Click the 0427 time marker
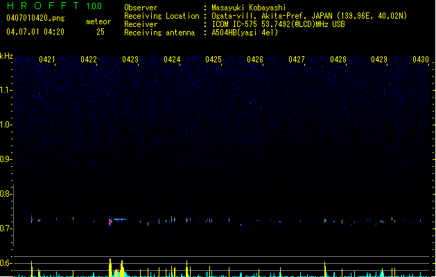 point(297,60)
